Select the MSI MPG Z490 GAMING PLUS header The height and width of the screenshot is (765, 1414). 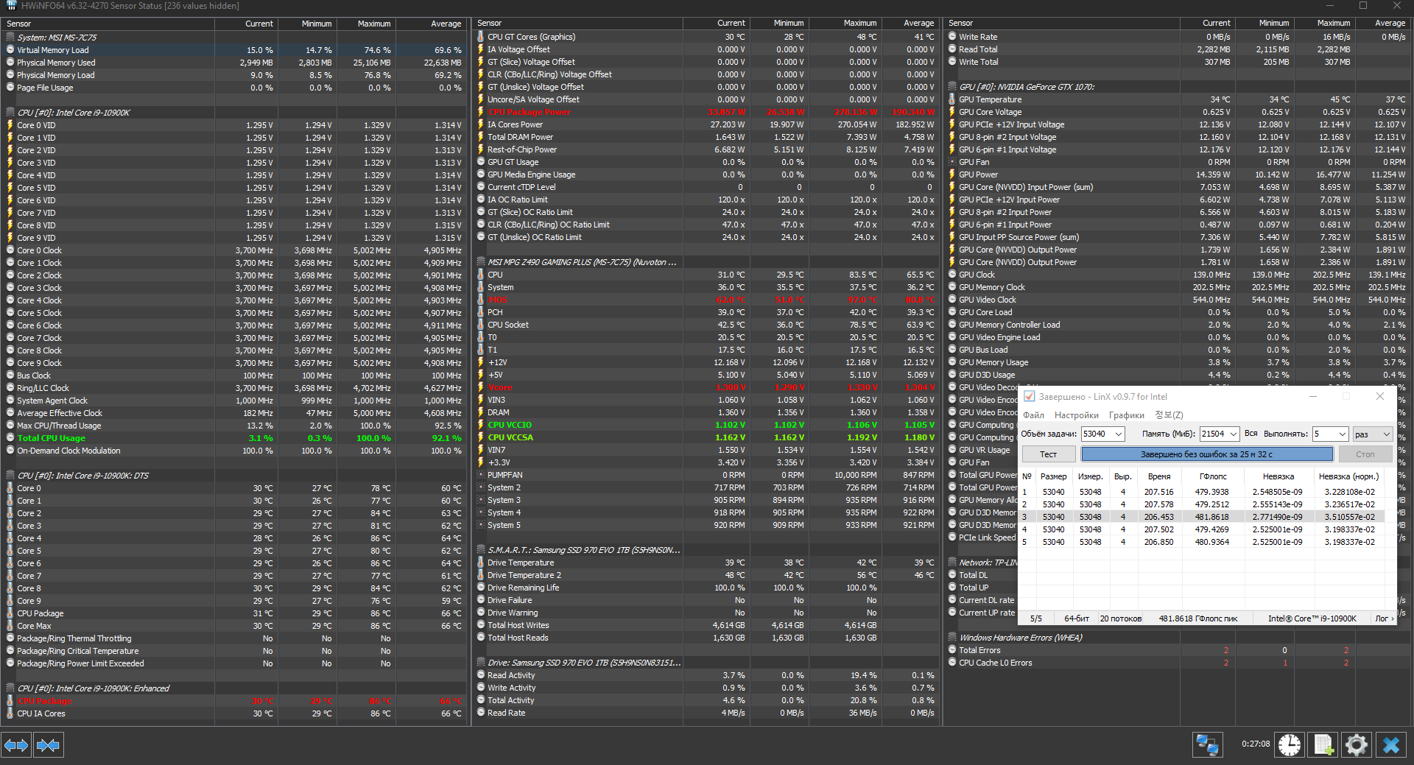point(582,262)
